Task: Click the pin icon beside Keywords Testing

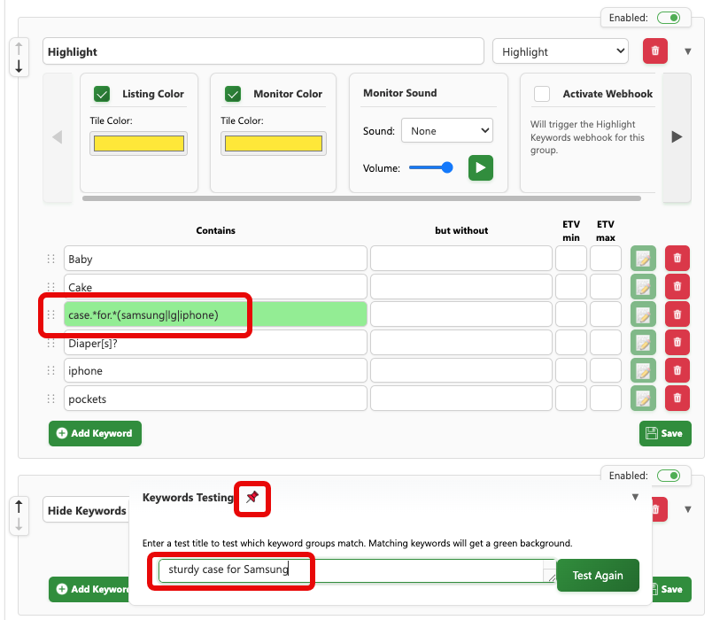Action: coord(252,498)
